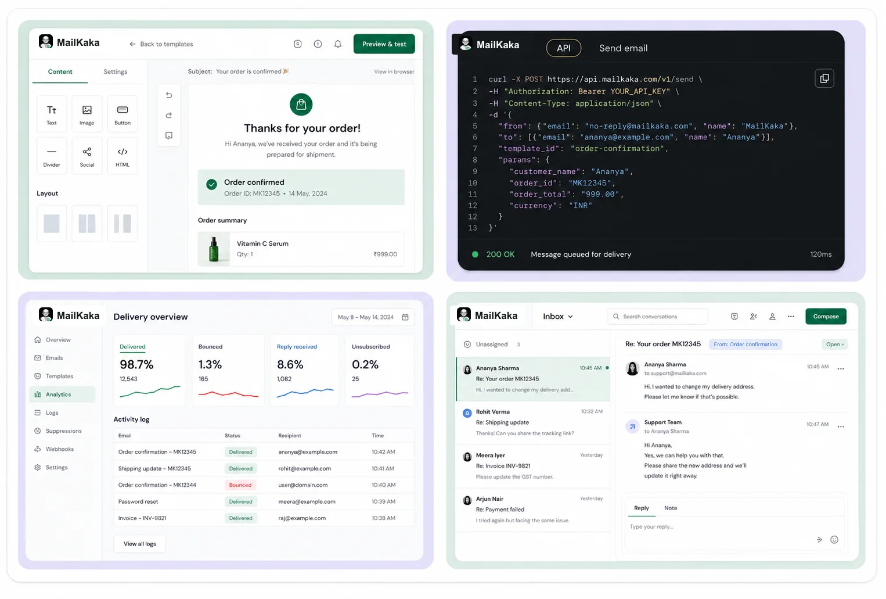886x599 pixels.
Task: Click the comment icon below the redo arrow
Action: 169,135
